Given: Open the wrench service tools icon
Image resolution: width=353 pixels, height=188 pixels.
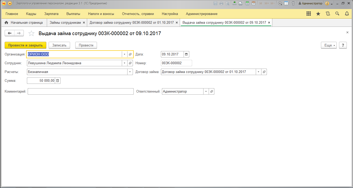Looking at the screenshot, I should click(x=293, y=3).
